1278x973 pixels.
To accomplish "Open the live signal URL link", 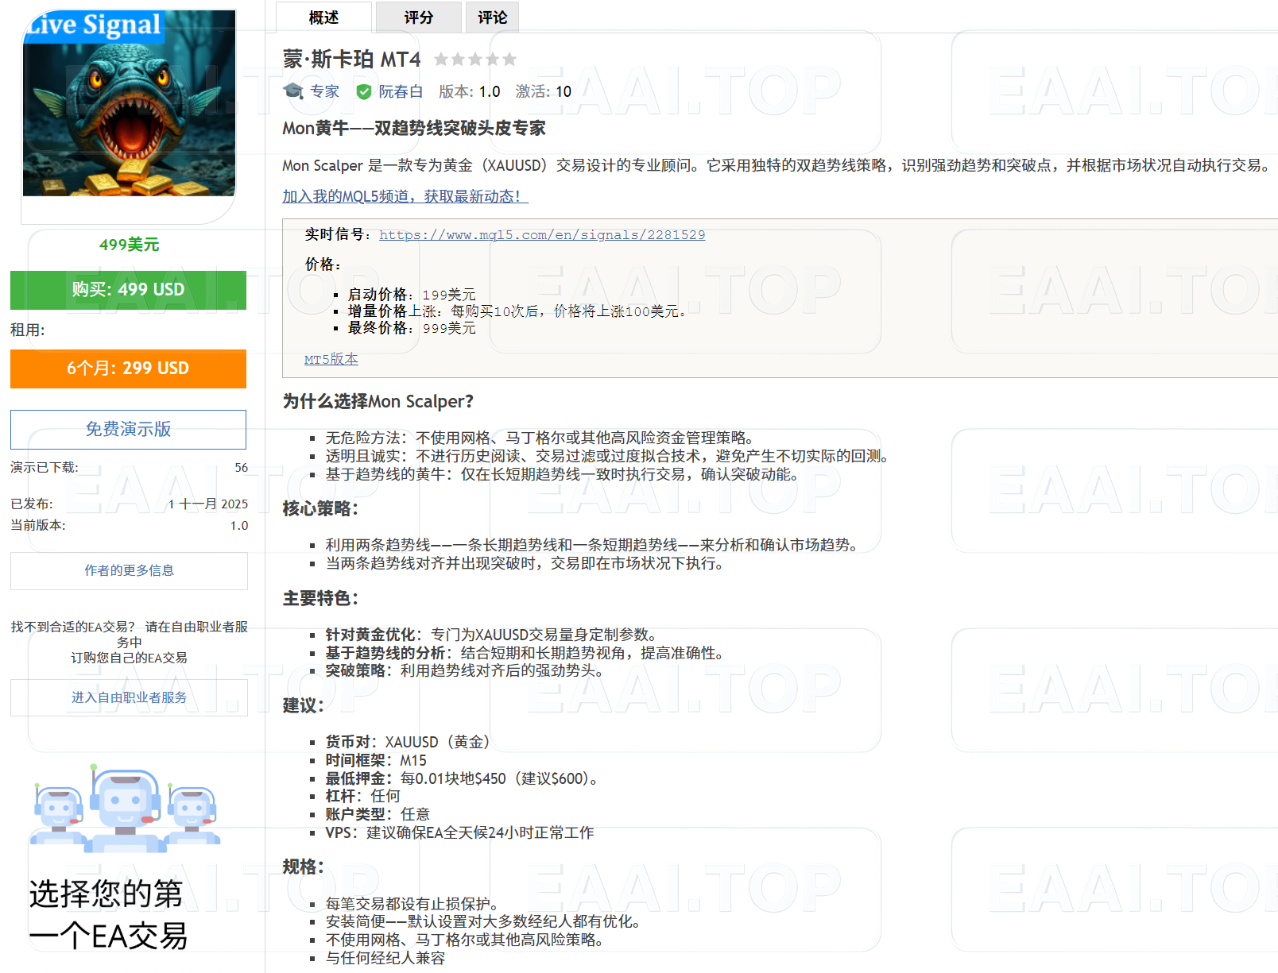I will [x=542, y=234].
